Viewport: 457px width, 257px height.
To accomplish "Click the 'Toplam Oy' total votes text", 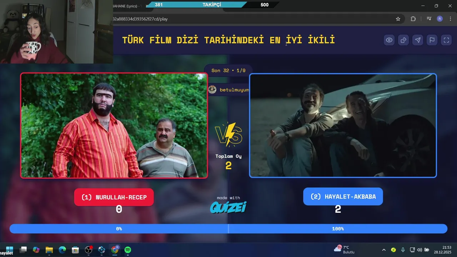I will point(228,156).
